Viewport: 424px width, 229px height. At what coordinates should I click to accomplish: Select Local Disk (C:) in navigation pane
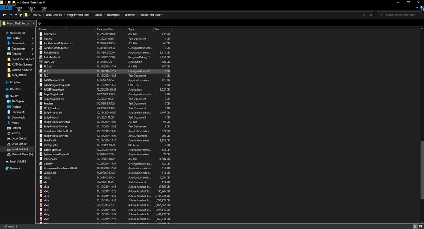click(x=20, y=138)
